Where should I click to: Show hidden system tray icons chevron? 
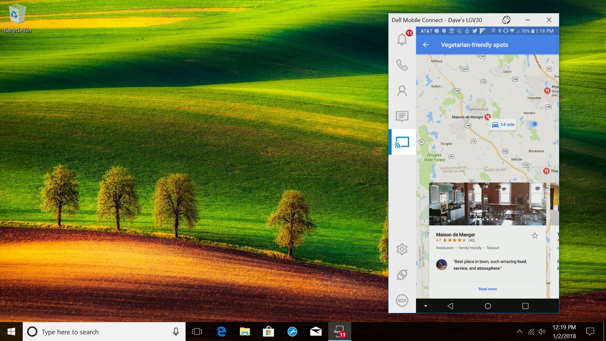point(520,332)
